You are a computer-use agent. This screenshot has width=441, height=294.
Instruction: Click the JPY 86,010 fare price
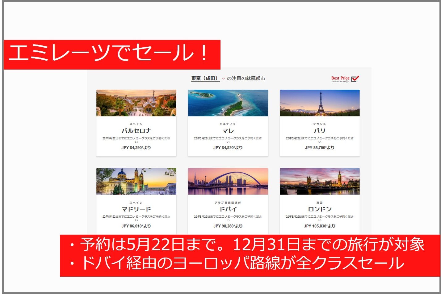pyautogui.click(x=136, y=226)
